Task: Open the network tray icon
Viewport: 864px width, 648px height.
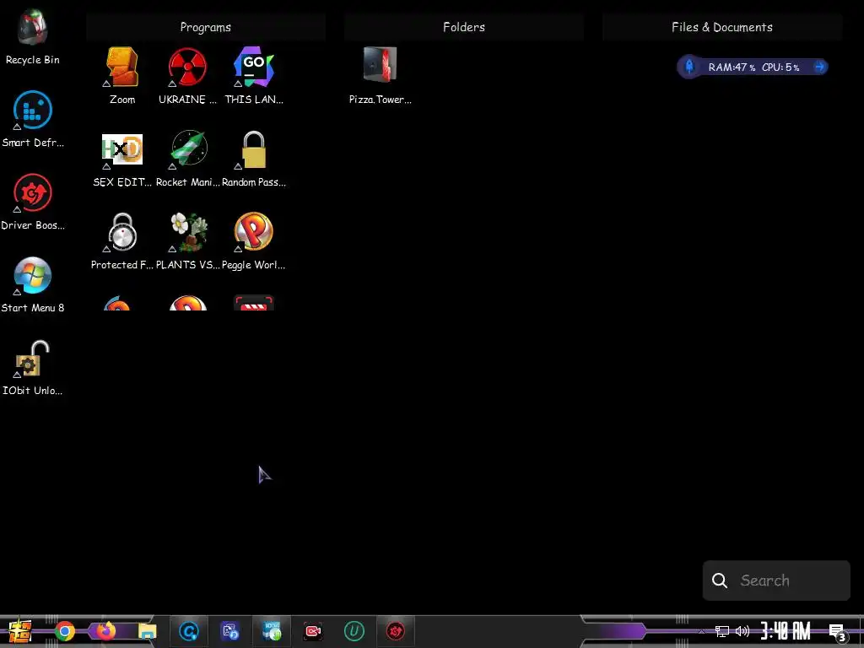Action: pos(722,631)
